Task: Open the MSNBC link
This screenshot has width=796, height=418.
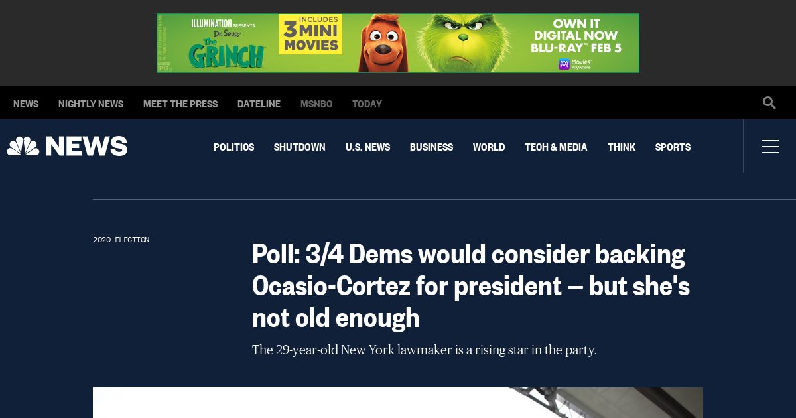Action: coord(316,104)
